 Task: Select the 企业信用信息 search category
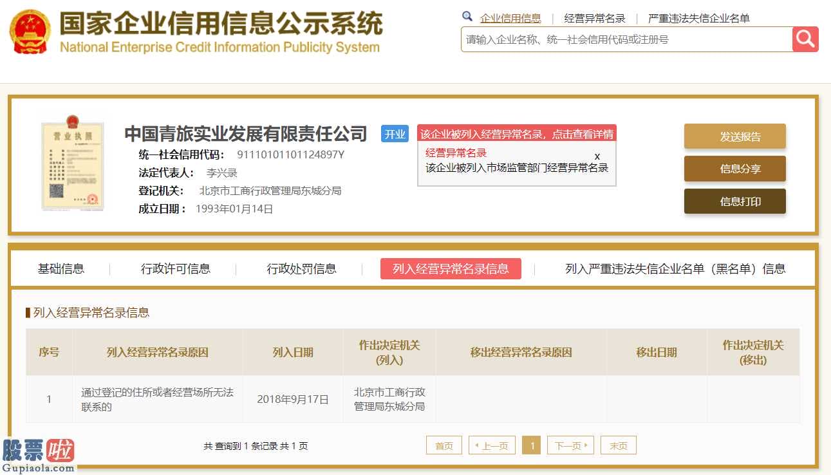(510, 19)
